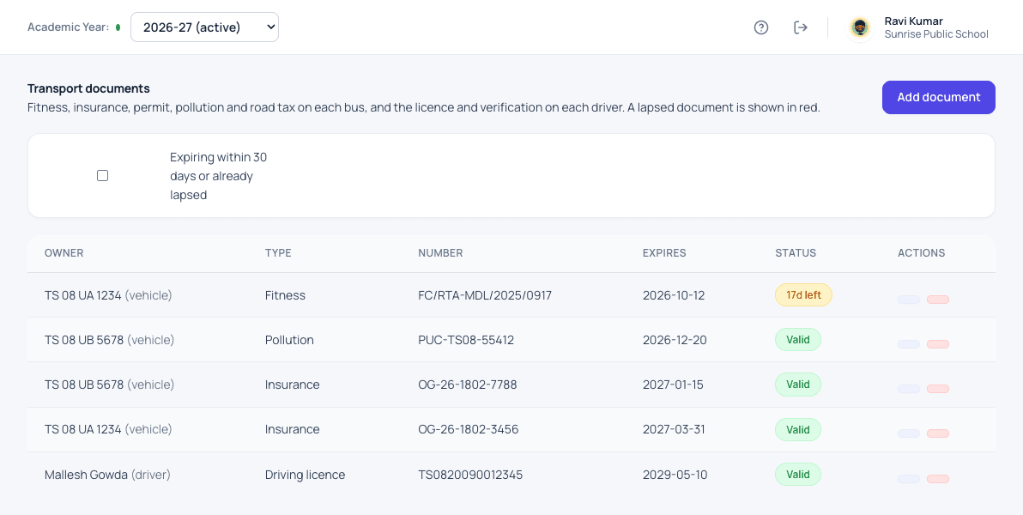Image resolution: width=1023 pixels, height=515 pixels.
Task: Click the Sunrise Public School label
Action: 936,34
